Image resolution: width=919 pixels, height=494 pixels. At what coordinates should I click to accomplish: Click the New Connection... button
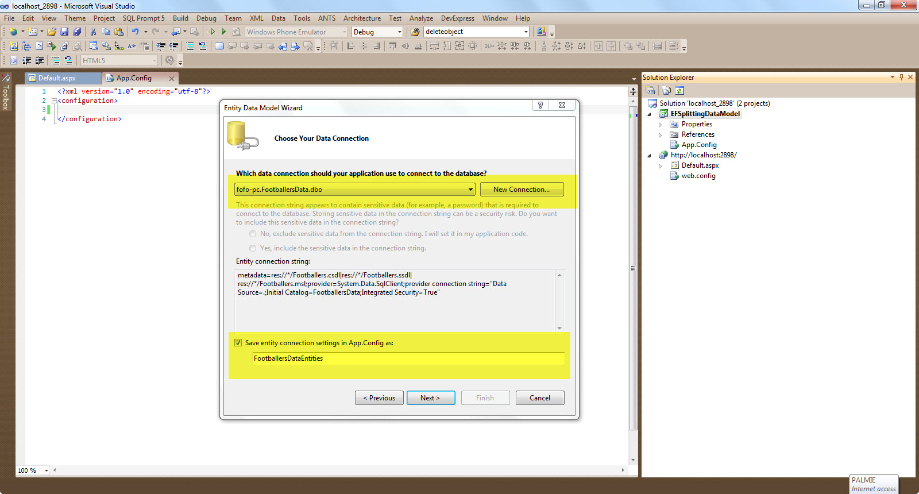click(522, 189)
